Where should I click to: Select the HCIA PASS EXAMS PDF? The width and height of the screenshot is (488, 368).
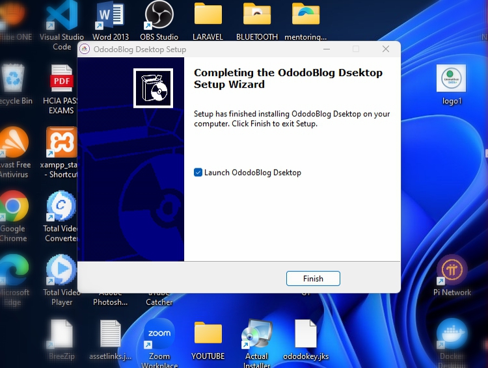[62, 81]
